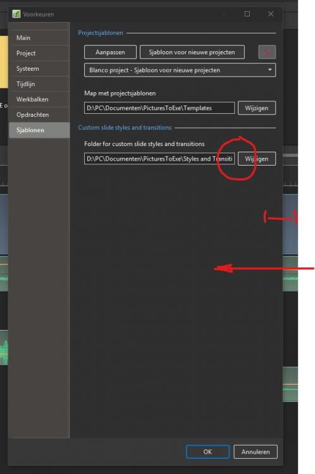Click Wijzigen for custom styles folder
Image resolution: width=315 pixels, height=474 pixels.
click(257, 159)
